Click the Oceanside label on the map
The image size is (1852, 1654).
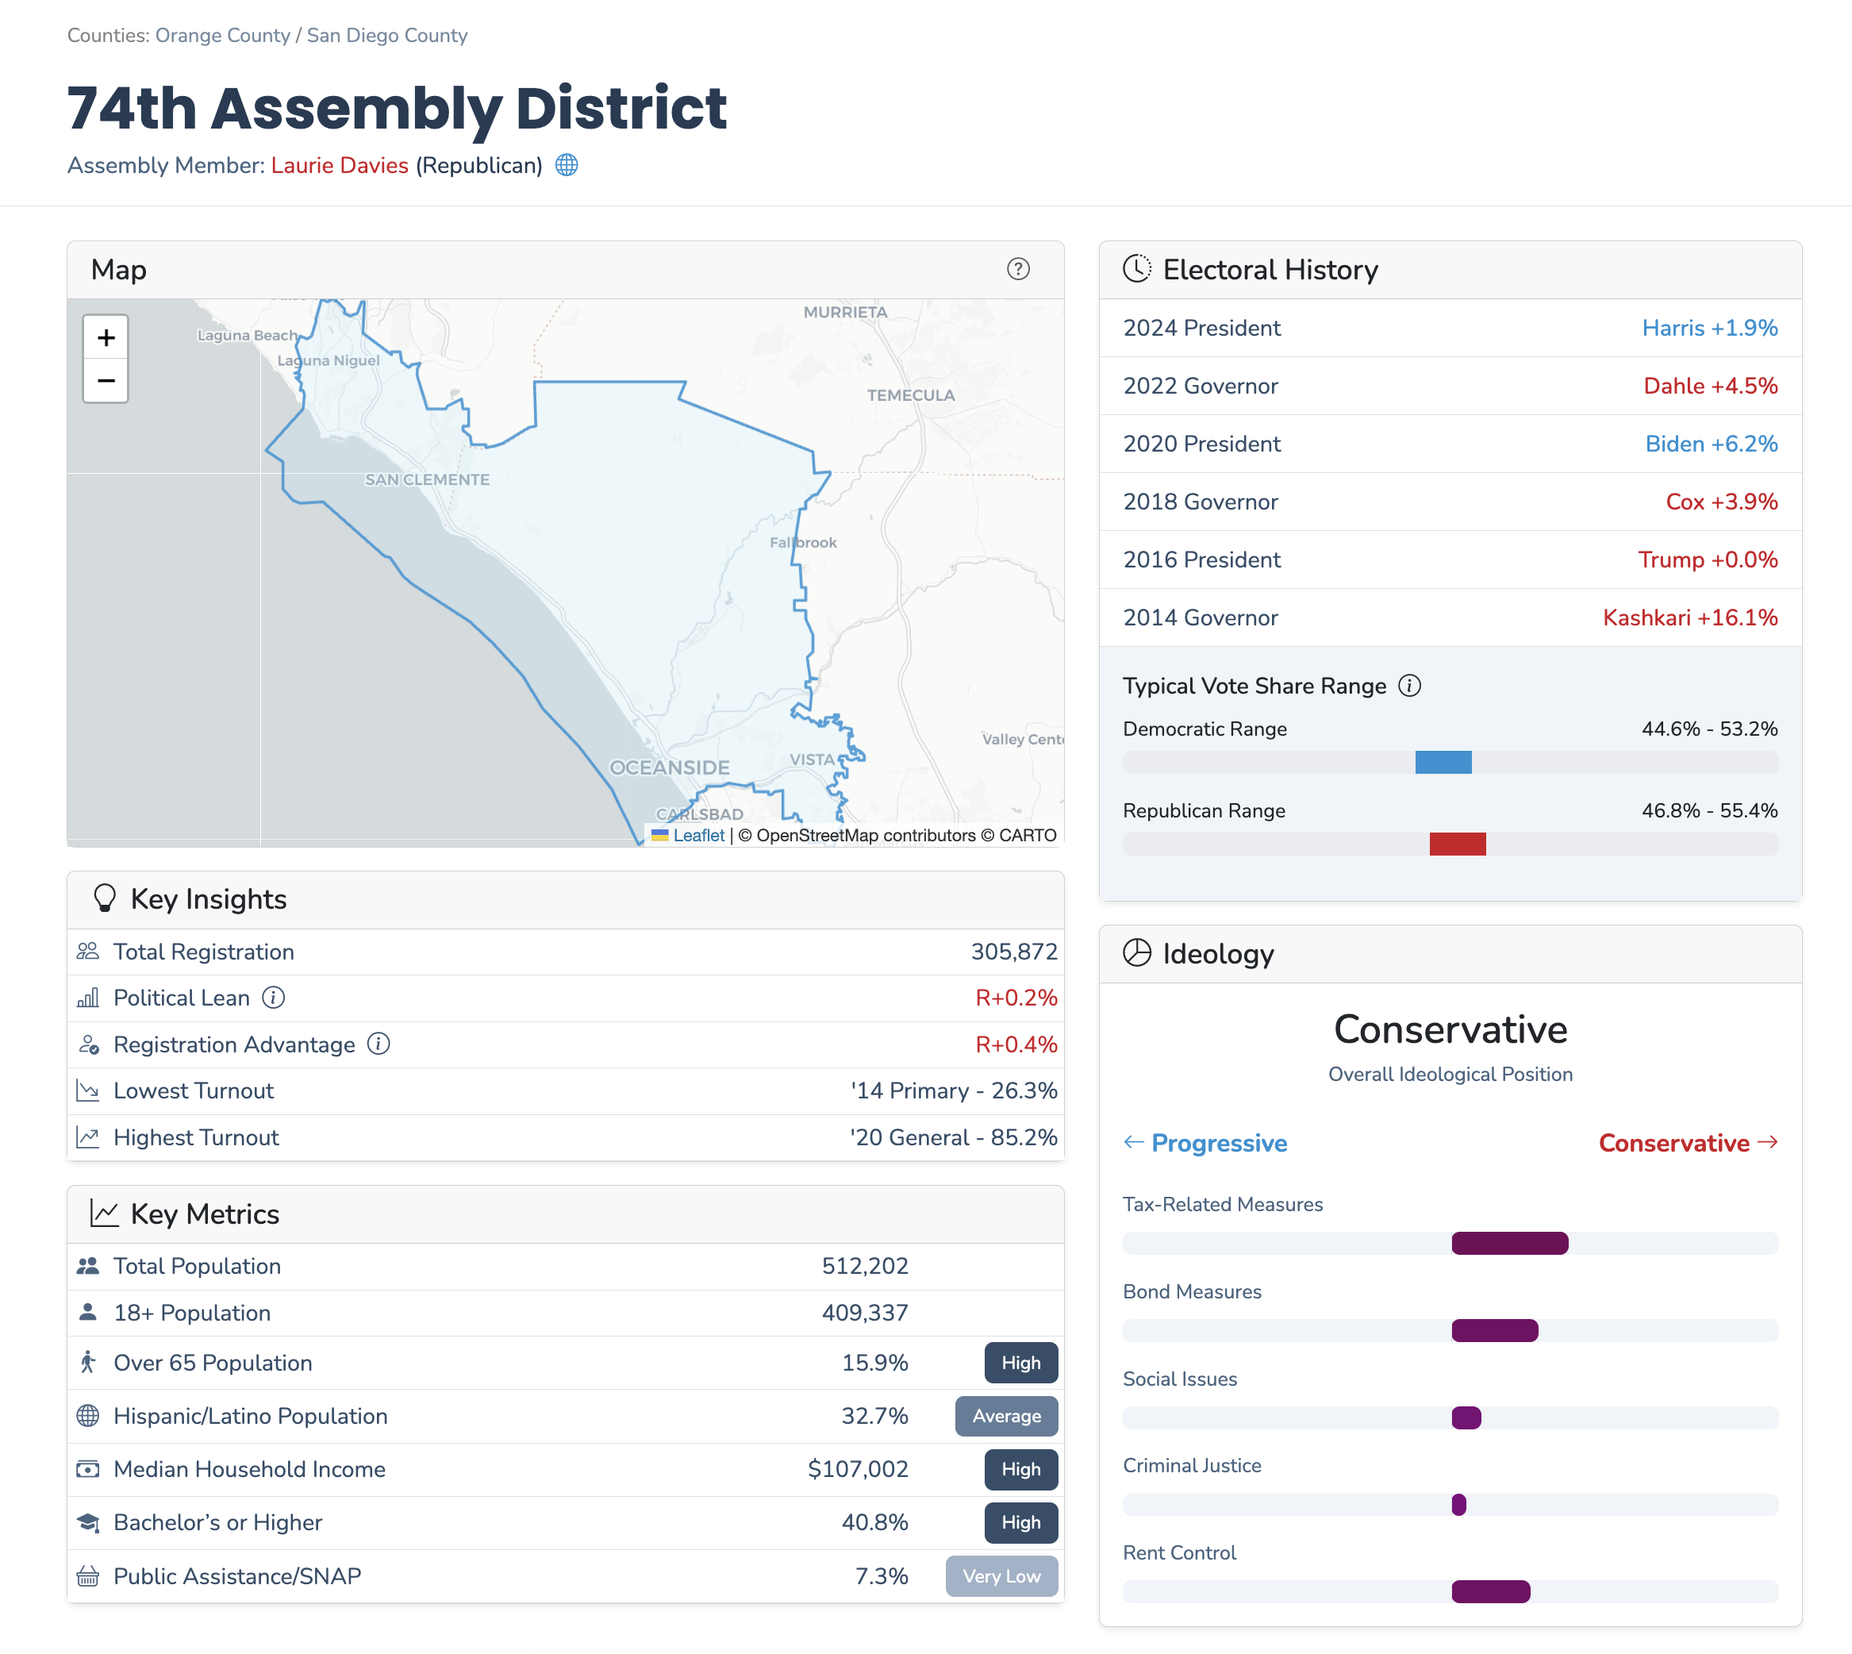click(670, 768)
